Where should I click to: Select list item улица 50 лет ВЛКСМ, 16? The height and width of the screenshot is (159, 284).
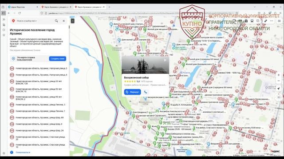39,90
